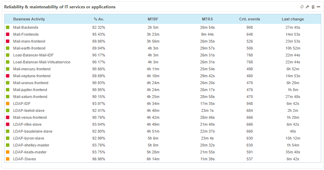Screen dimensions: 324x170
Task: Sort table by MTRS column
Action: [x=207, y=19]
